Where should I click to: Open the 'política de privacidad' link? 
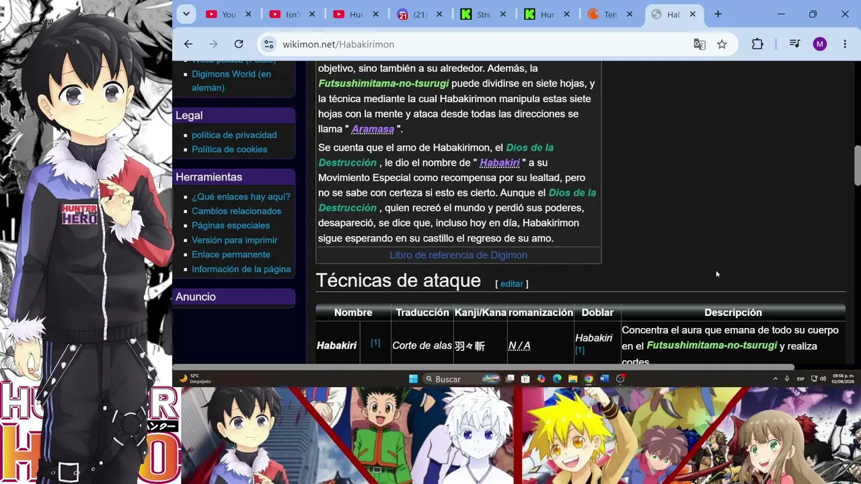pos(234,135)
